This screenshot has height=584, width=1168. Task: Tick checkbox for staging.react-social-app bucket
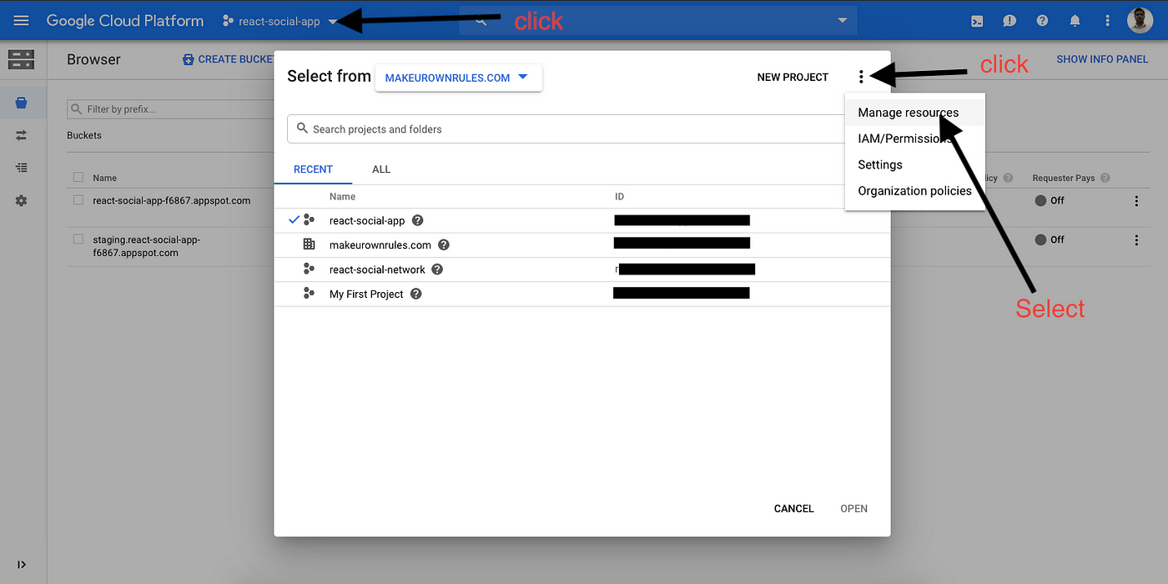pyautogui.click(x=78, y=239)
